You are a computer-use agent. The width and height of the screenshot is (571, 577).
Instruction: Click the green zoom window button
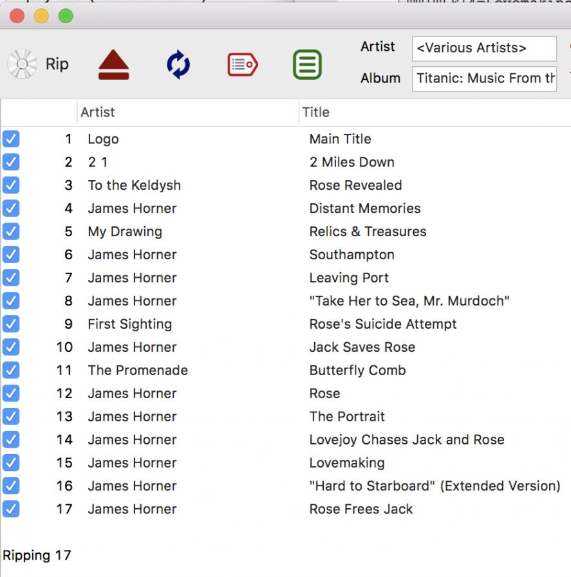66,16
